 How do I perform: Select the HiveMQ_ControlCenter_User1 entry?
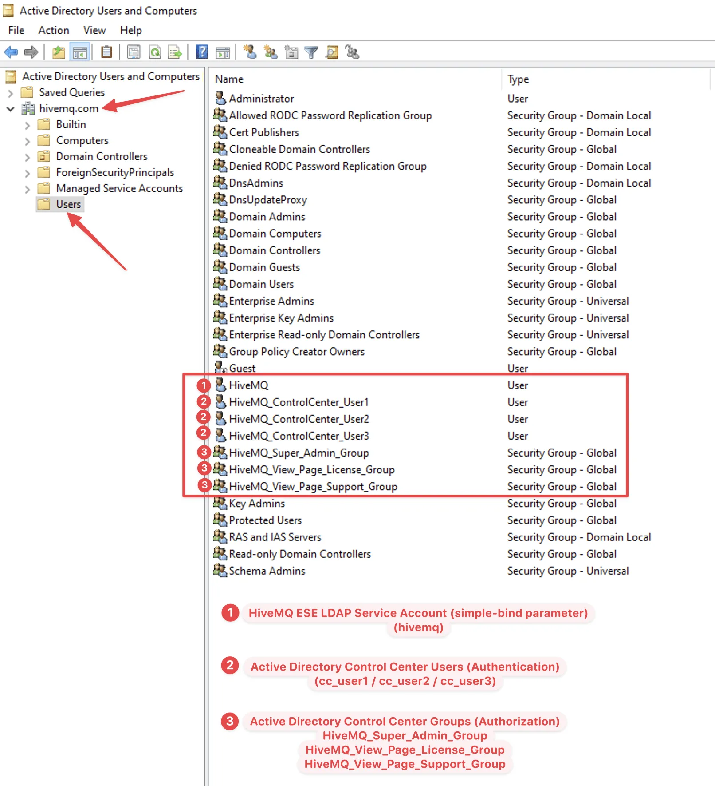click(299, 402)
